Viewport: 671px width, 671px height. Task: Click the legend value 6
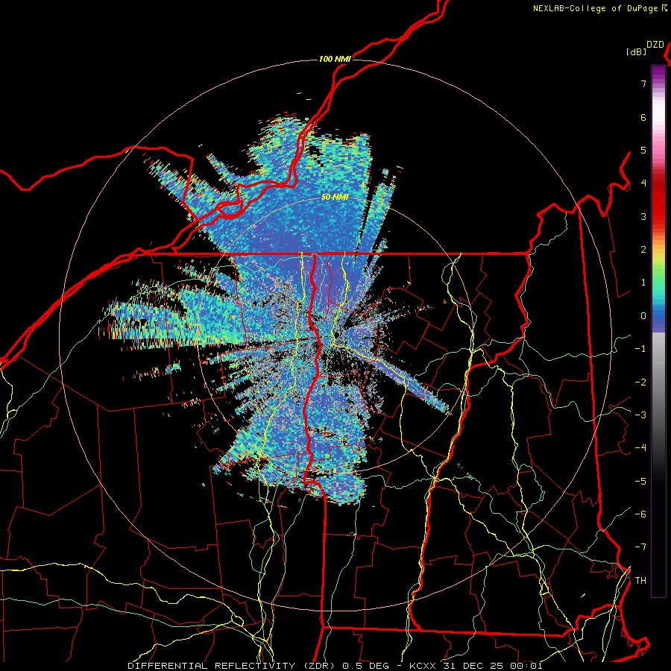coord(643,117)
